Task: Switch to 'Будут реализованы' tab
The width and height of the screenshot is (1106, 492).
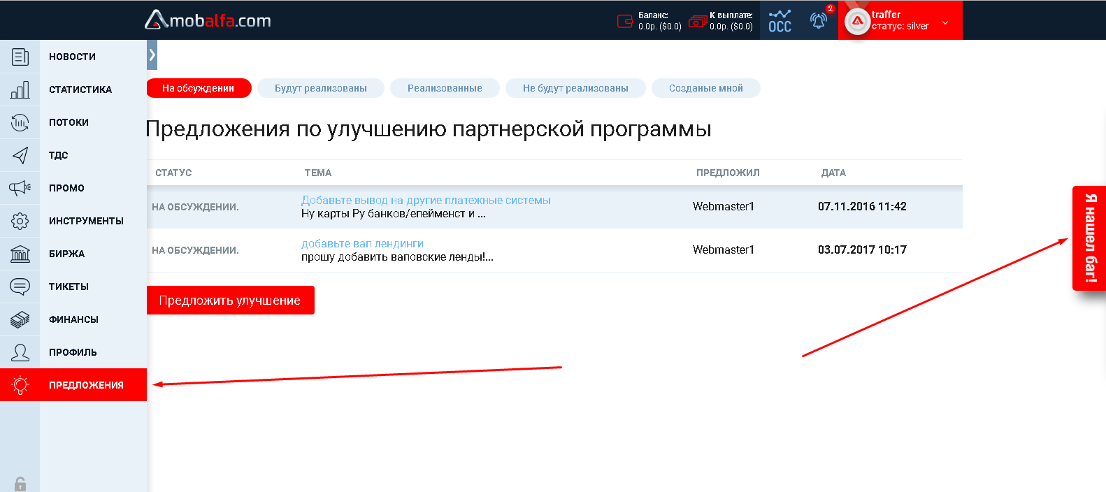Action: point(321,88)
